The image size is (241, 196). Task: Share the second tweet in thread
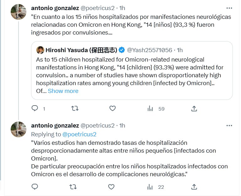click(194, 187)
